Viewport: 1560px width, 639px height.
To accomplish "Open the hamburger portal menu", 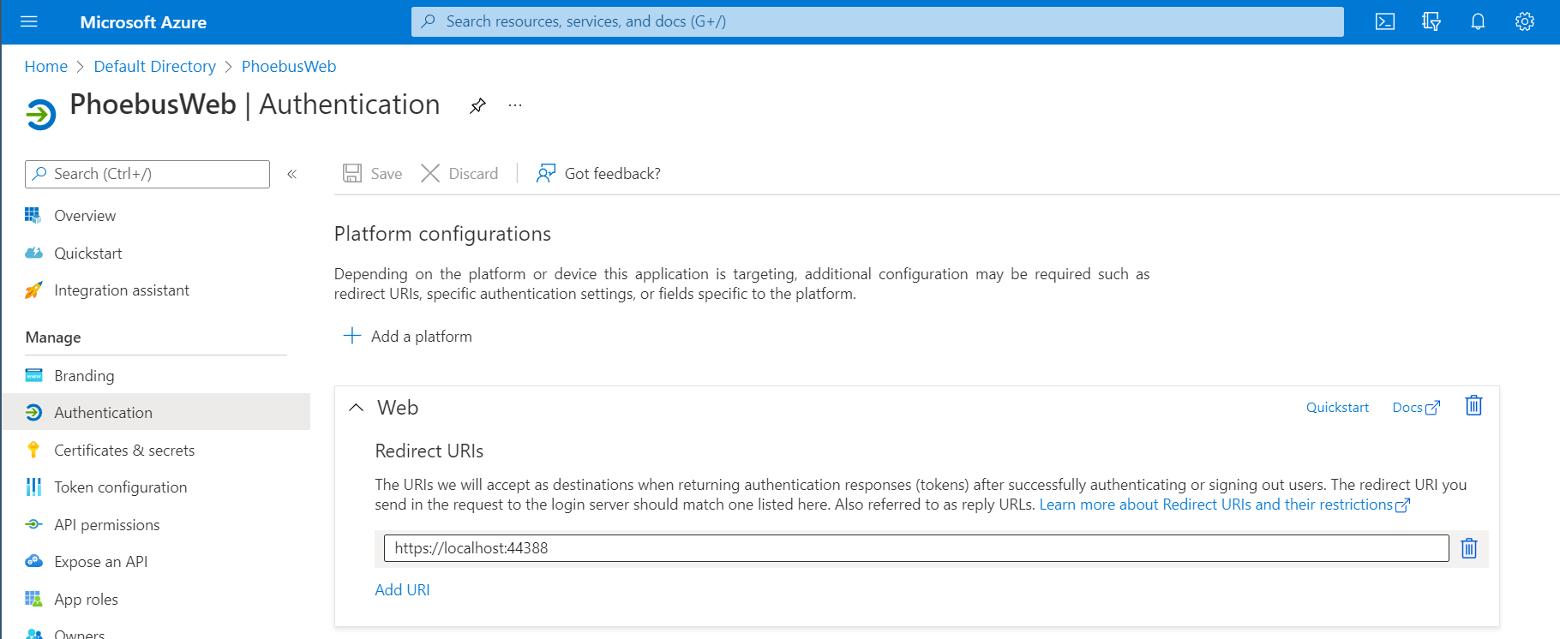I will tap(29, 21).
